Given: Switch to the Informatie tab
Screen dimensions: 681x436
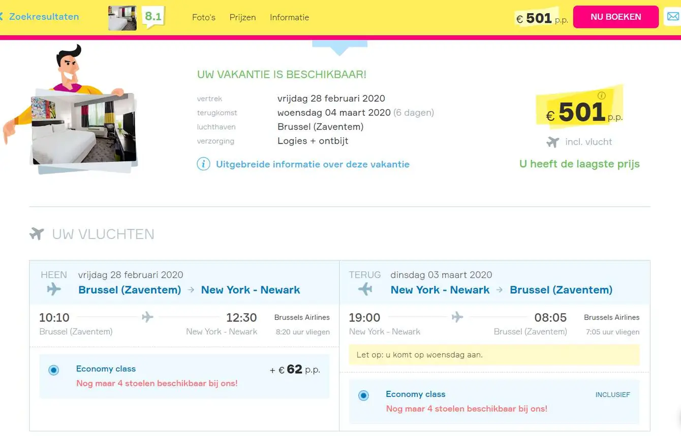Looking at the screenshot, I should (x=289, y=17).
